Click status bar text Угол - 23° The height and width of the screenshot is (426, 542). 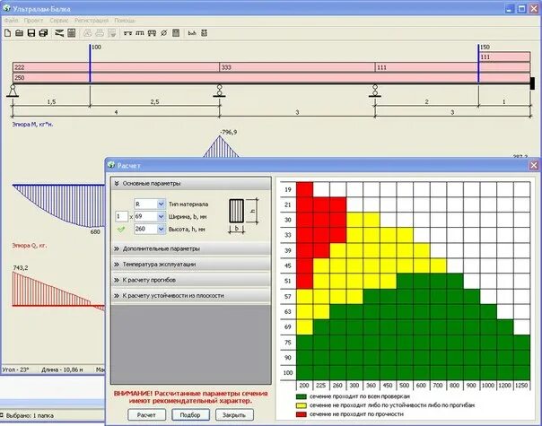coord(15,369)
